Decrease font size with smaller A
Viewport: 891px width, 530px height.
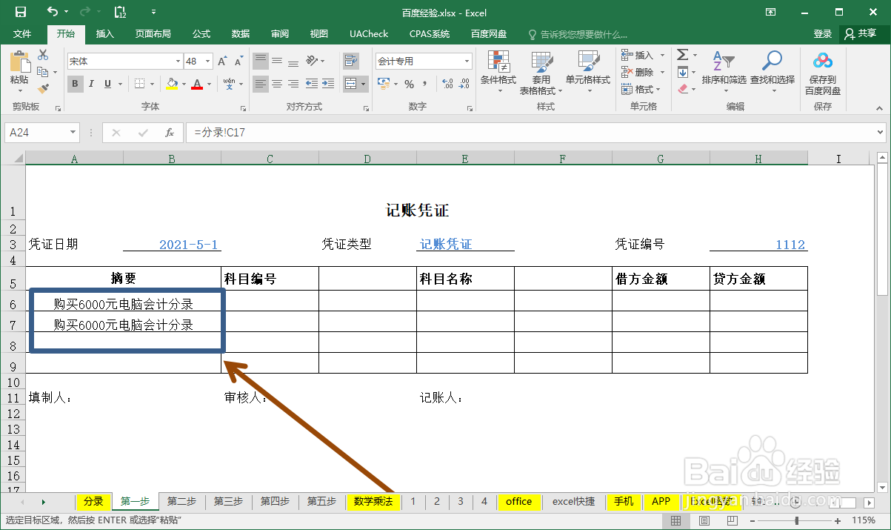[x=238, y=62]
